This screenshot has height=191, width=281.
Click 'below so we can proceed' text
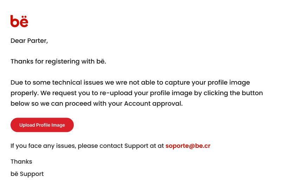51,104
